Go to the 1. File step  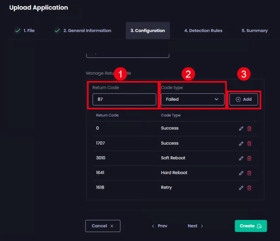point(25,31)
